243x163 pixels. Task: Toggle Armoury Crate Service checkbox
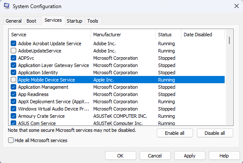coord(14,116)
